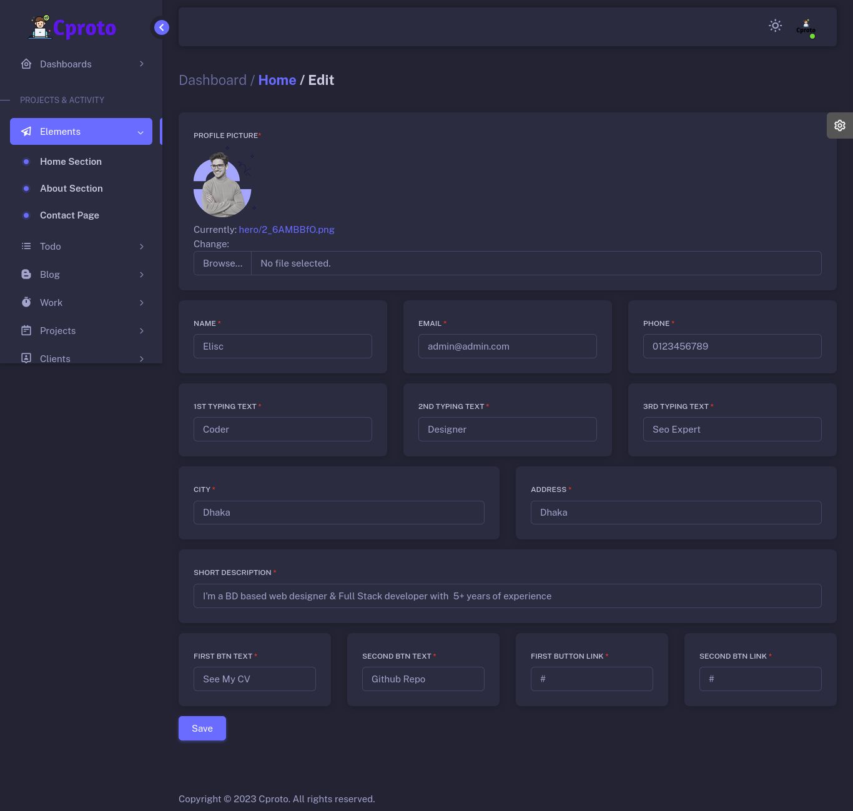
Task: Toggle light mode with the sun icon
Action: pos(775,26)
